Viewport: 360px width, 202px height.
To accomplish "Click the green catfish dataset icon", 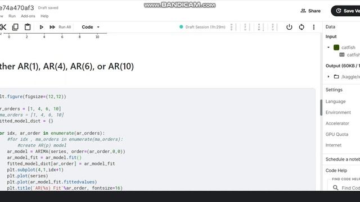I will (x=336, y=47).
